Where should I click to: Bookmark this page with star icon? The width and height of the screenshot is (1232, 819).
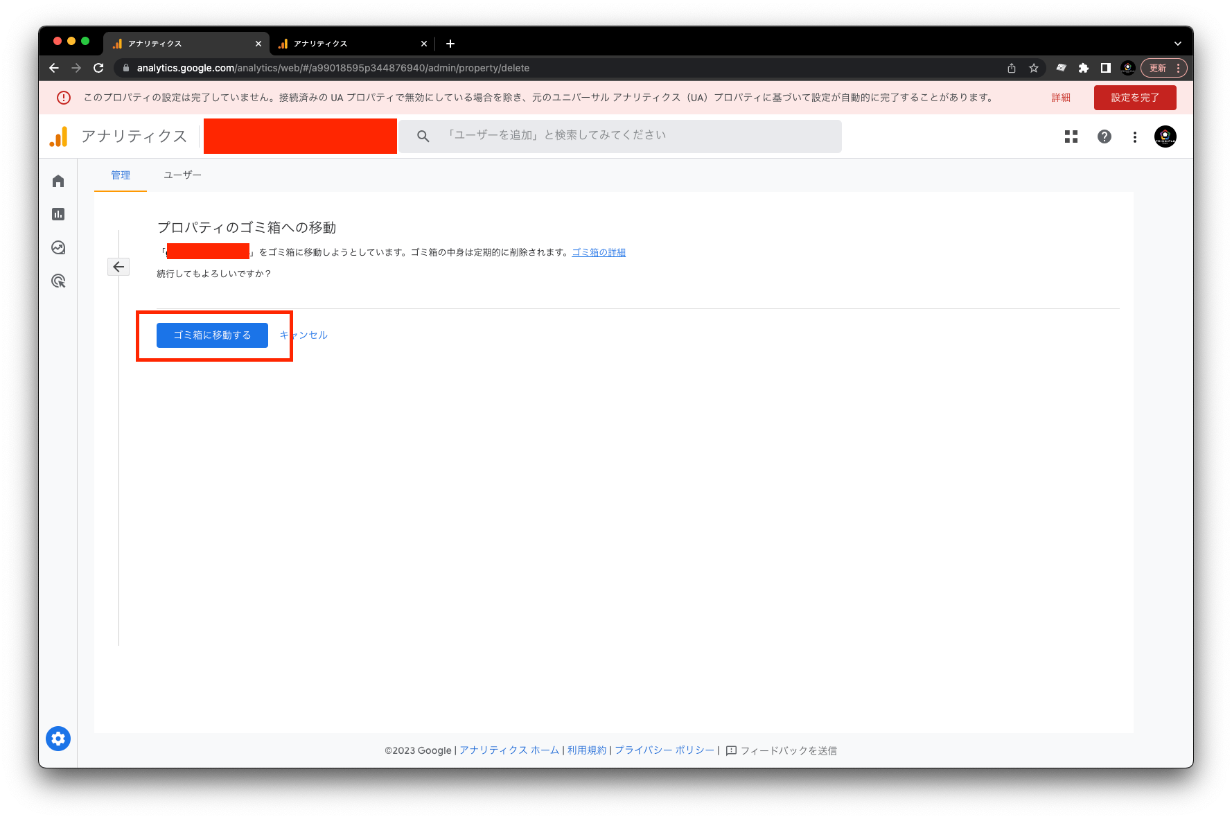[x=1034, y=68]
